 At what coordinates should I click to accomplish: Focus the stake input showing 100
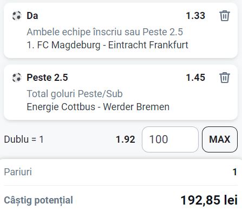170,139
